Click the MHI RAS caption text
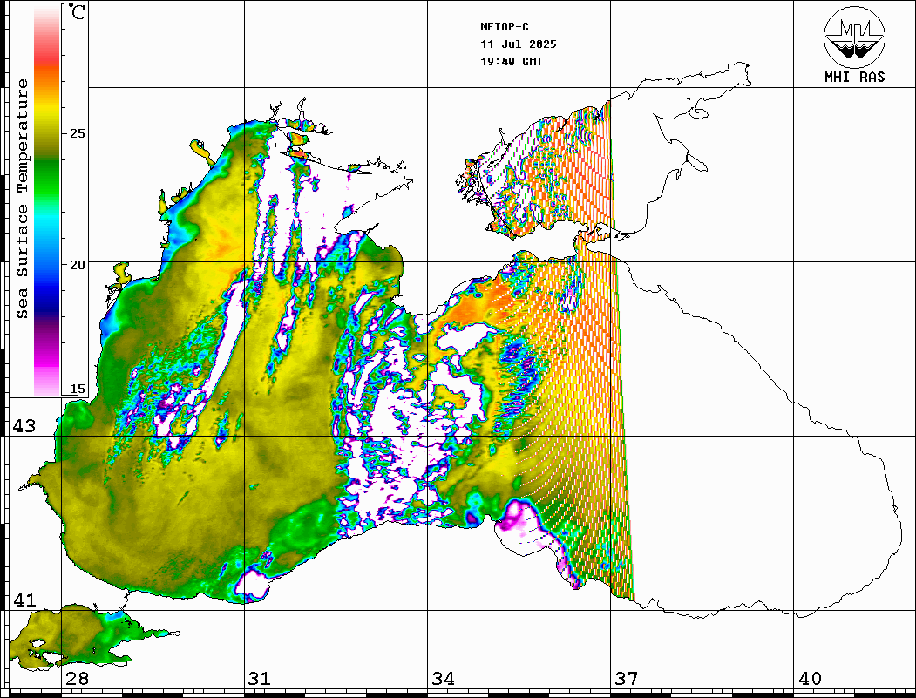 tap(855, 77)
